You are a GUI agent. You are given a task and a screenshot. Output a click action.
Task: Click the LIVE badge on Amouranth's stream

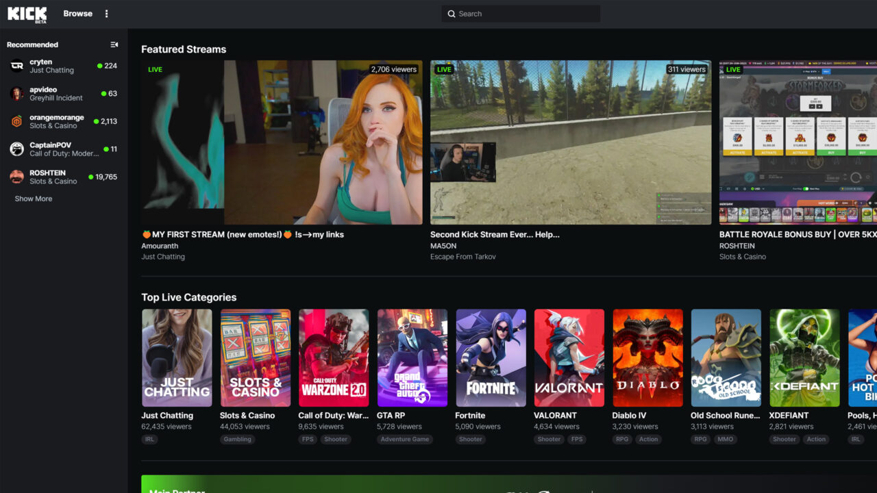[x=154, y=69]
